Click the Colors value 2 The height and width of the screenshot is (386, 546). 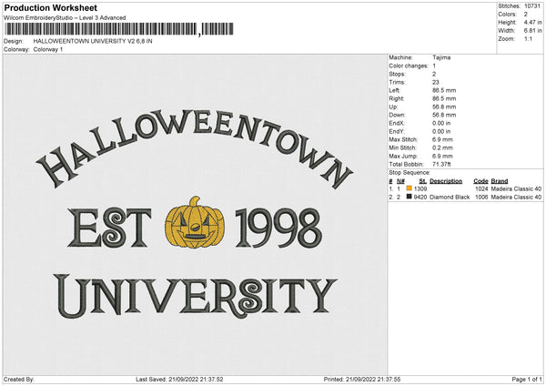tap(526, 15)
